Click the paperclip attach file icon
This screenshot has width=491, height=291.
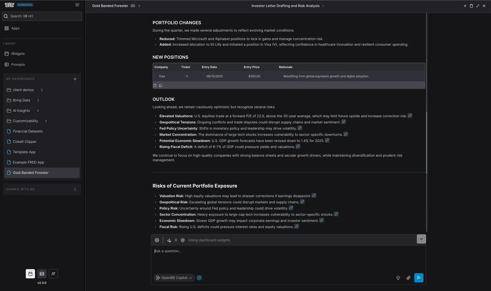point(408,278)
